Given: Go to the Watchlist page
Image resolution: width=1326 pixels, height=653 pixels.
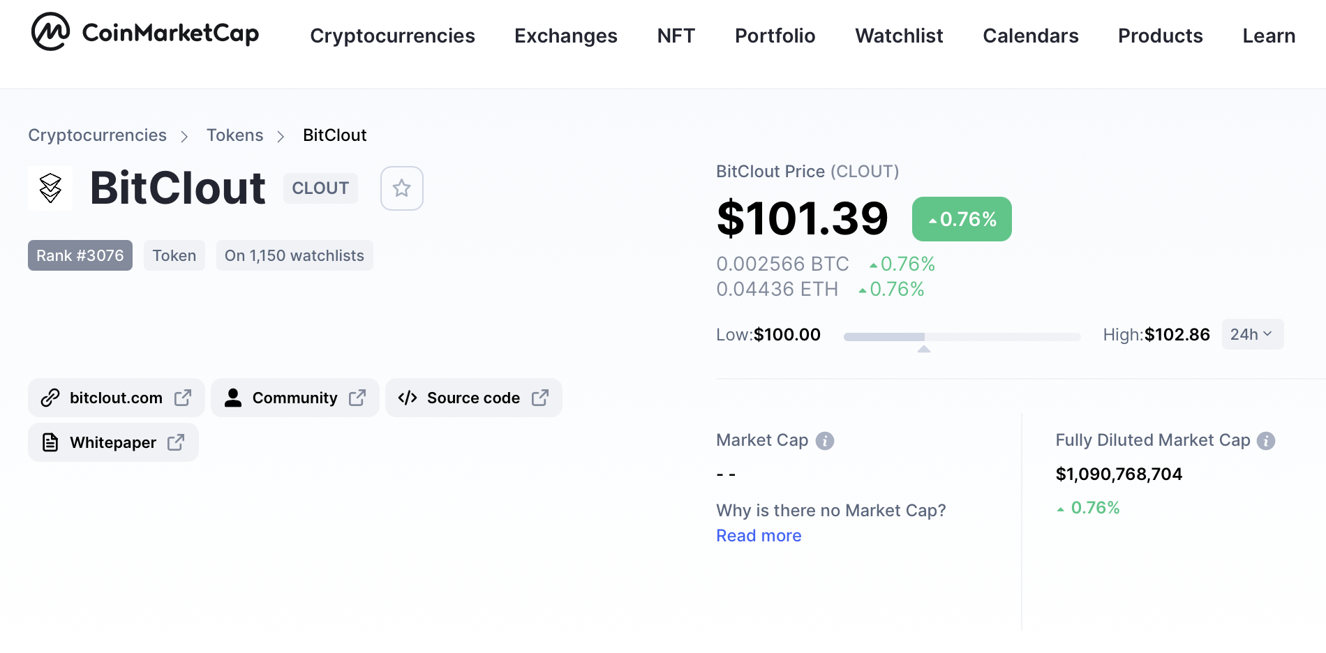Looking at the screenshot, I should point(900,36).
